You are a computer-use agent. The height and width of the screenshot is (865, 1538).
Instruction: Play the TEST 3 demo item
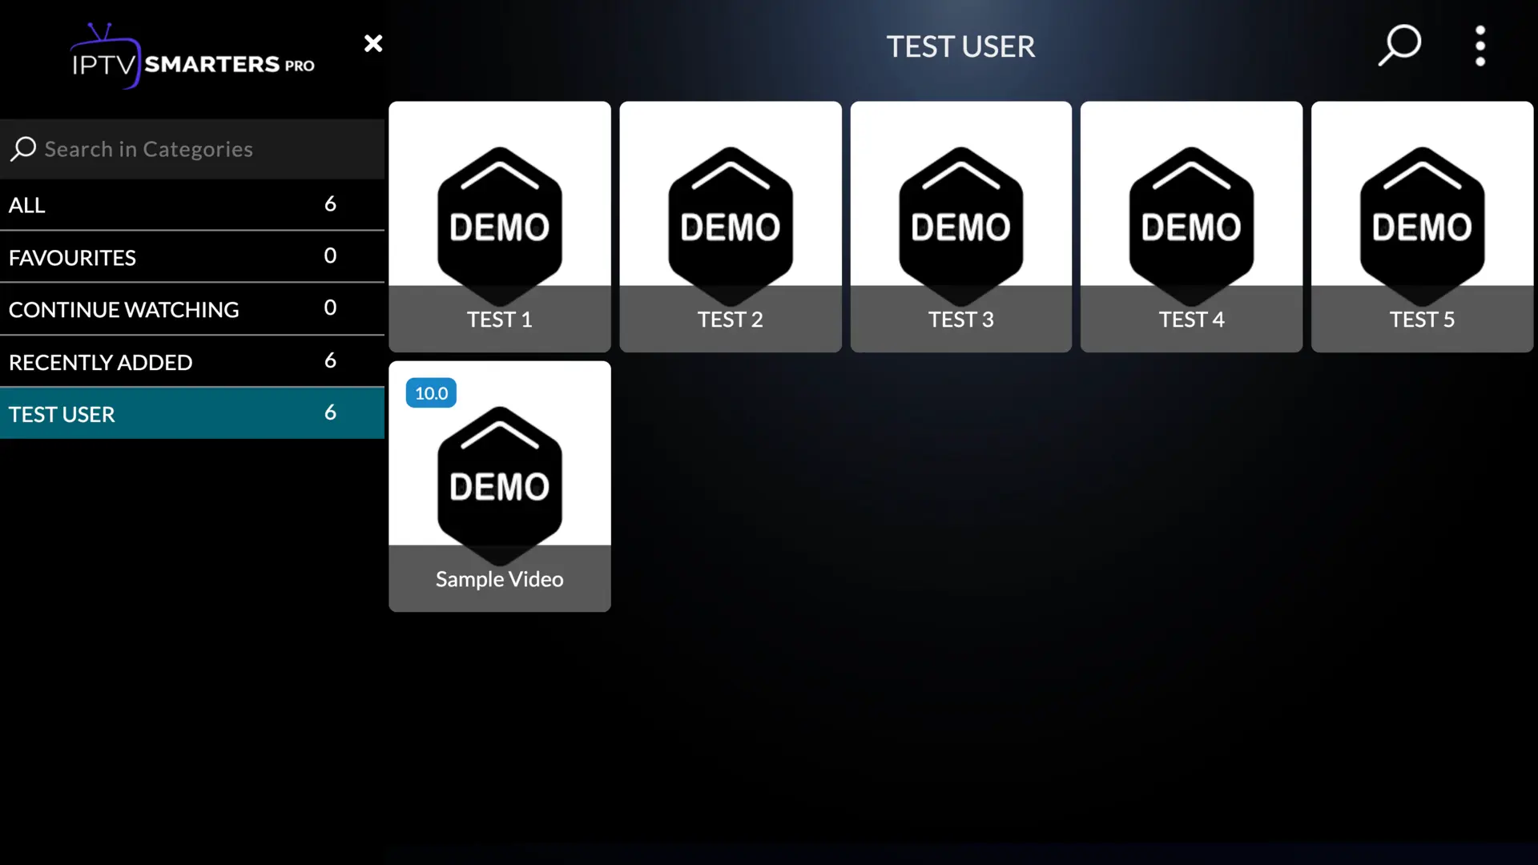[960, 226]
